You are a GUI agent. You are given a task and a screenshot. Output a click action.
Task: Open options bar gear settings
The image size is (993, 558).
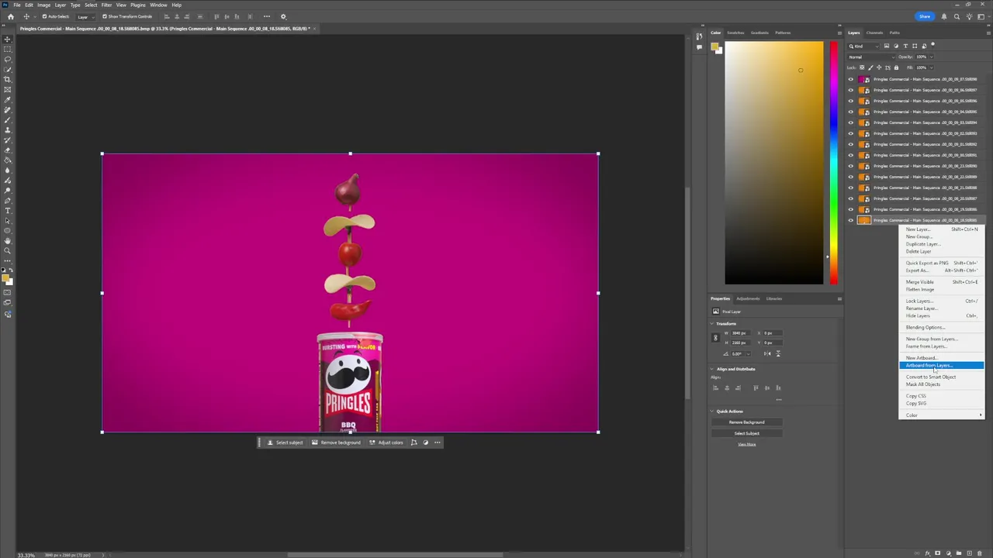283,16
